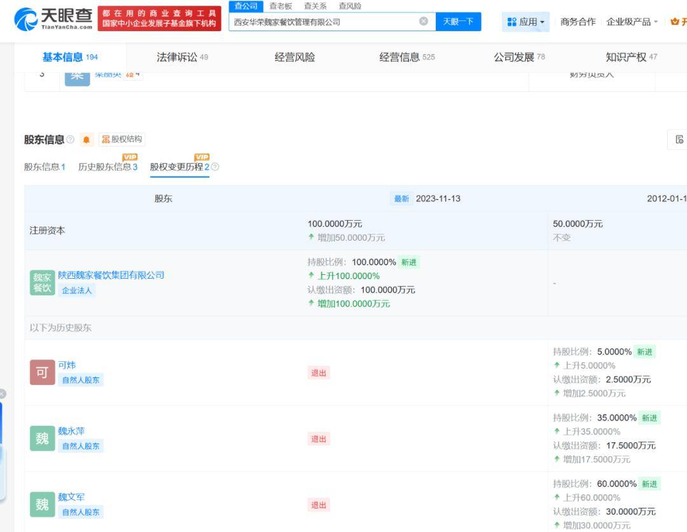
Task: Open the 股权结构 button
Action: (122, 139)
